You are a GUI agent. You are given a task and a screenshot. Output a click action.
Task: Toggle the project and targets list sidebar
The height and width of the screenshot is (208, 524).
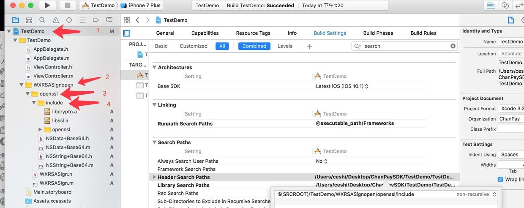pyautogui.click(x=126, y=33)
